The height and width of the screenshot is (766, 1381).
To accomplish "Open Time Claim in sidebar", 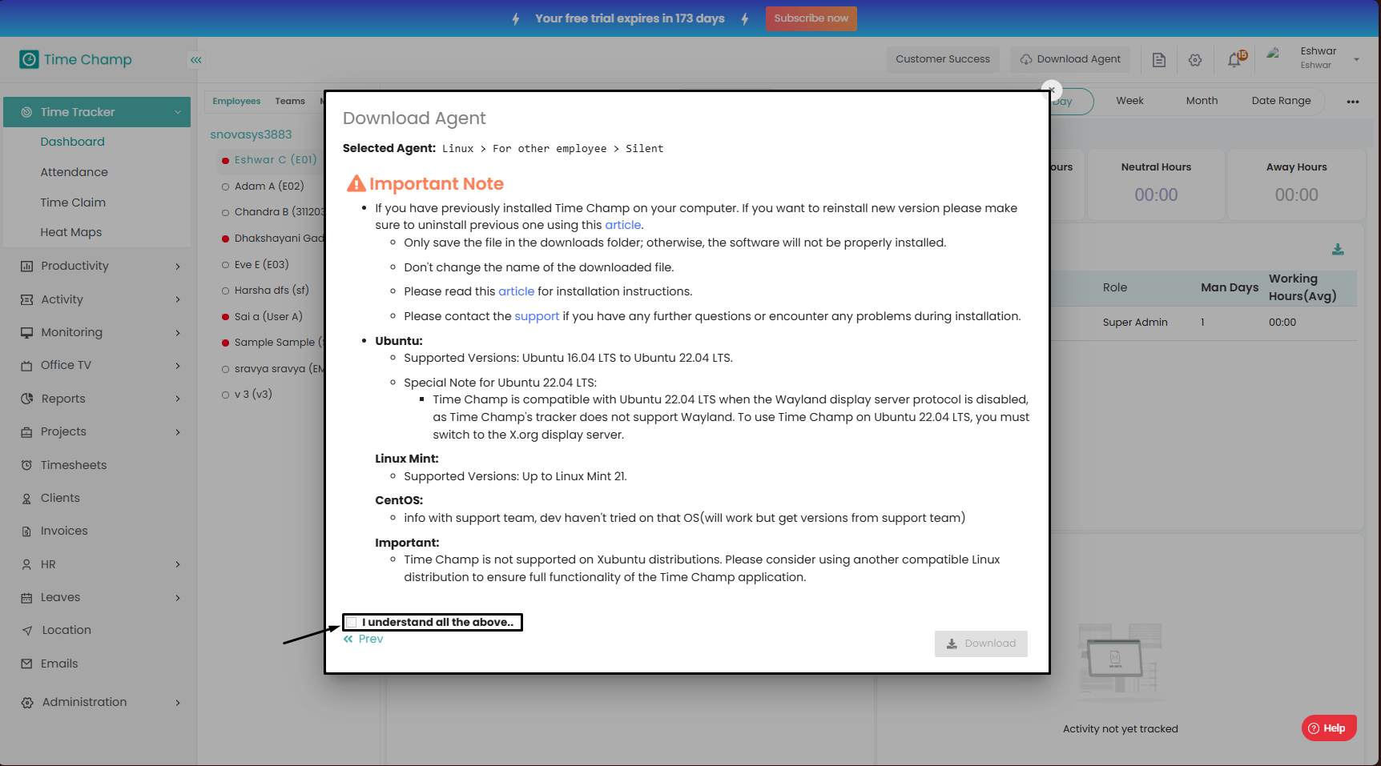I will (x=73, y=203).
